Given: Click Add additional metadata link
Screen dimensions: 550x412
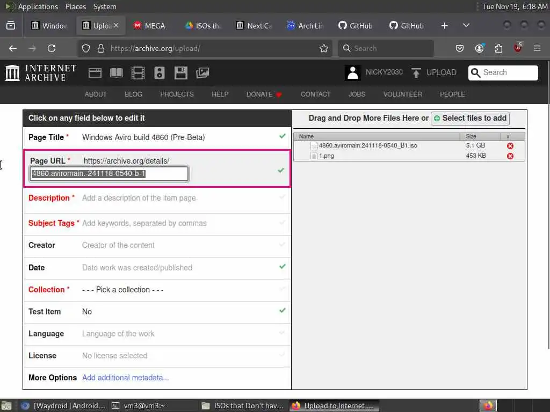Looking at the screenshot, I should [126, 378].
